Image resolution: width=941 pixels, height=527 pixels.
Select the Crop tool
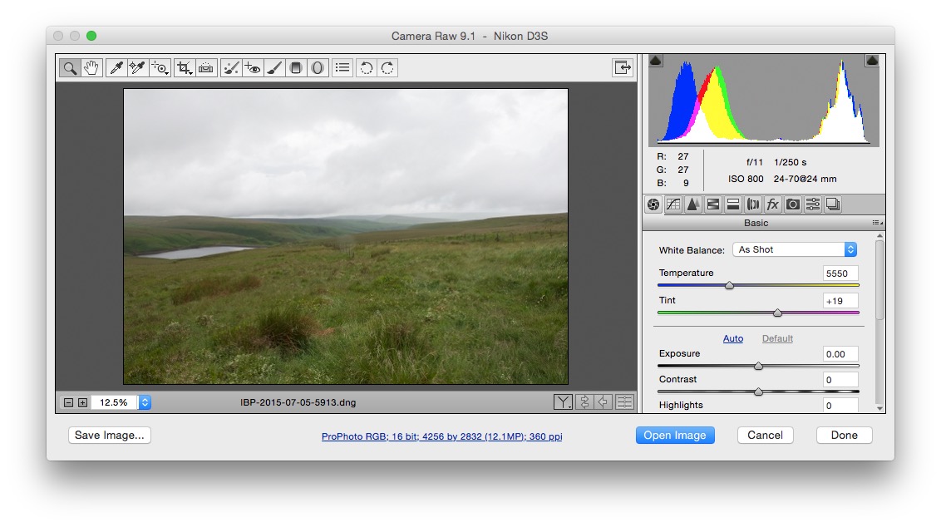[x=185, y=68]
